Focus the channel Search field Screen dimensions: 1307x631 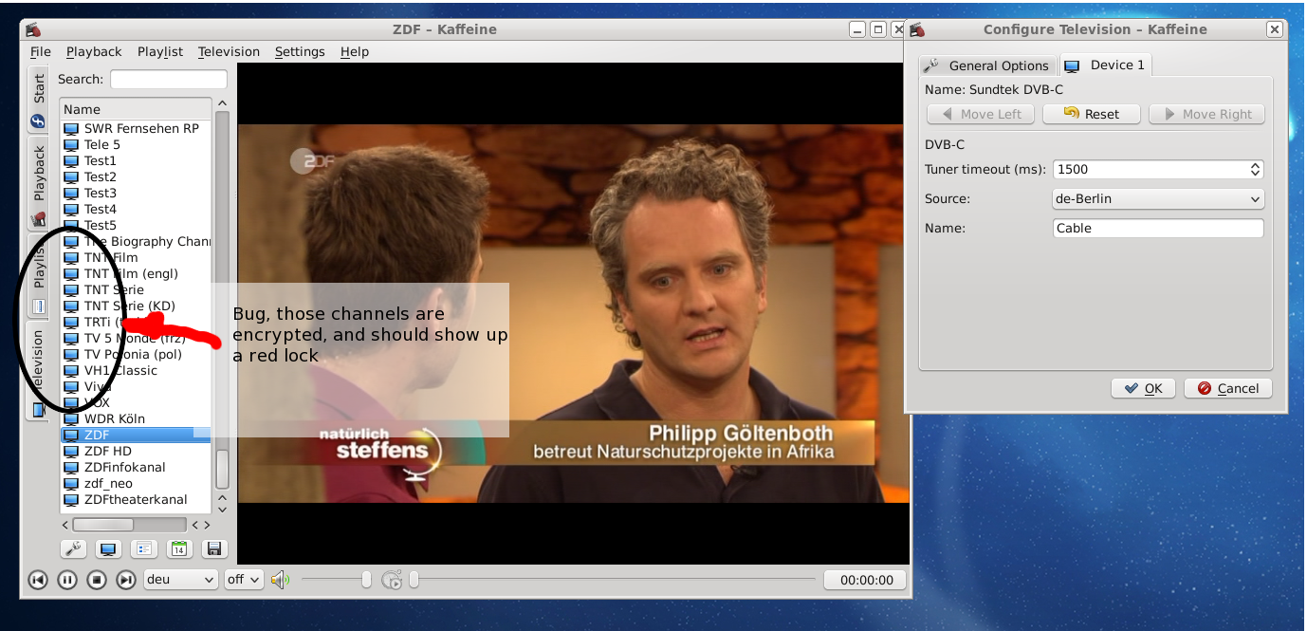click(169, 79)
